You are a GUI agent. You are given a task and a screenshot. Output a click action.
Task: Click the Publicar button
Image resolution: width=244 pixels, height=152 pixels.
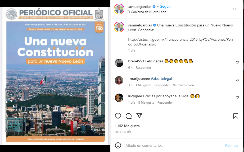click(232, 145)
